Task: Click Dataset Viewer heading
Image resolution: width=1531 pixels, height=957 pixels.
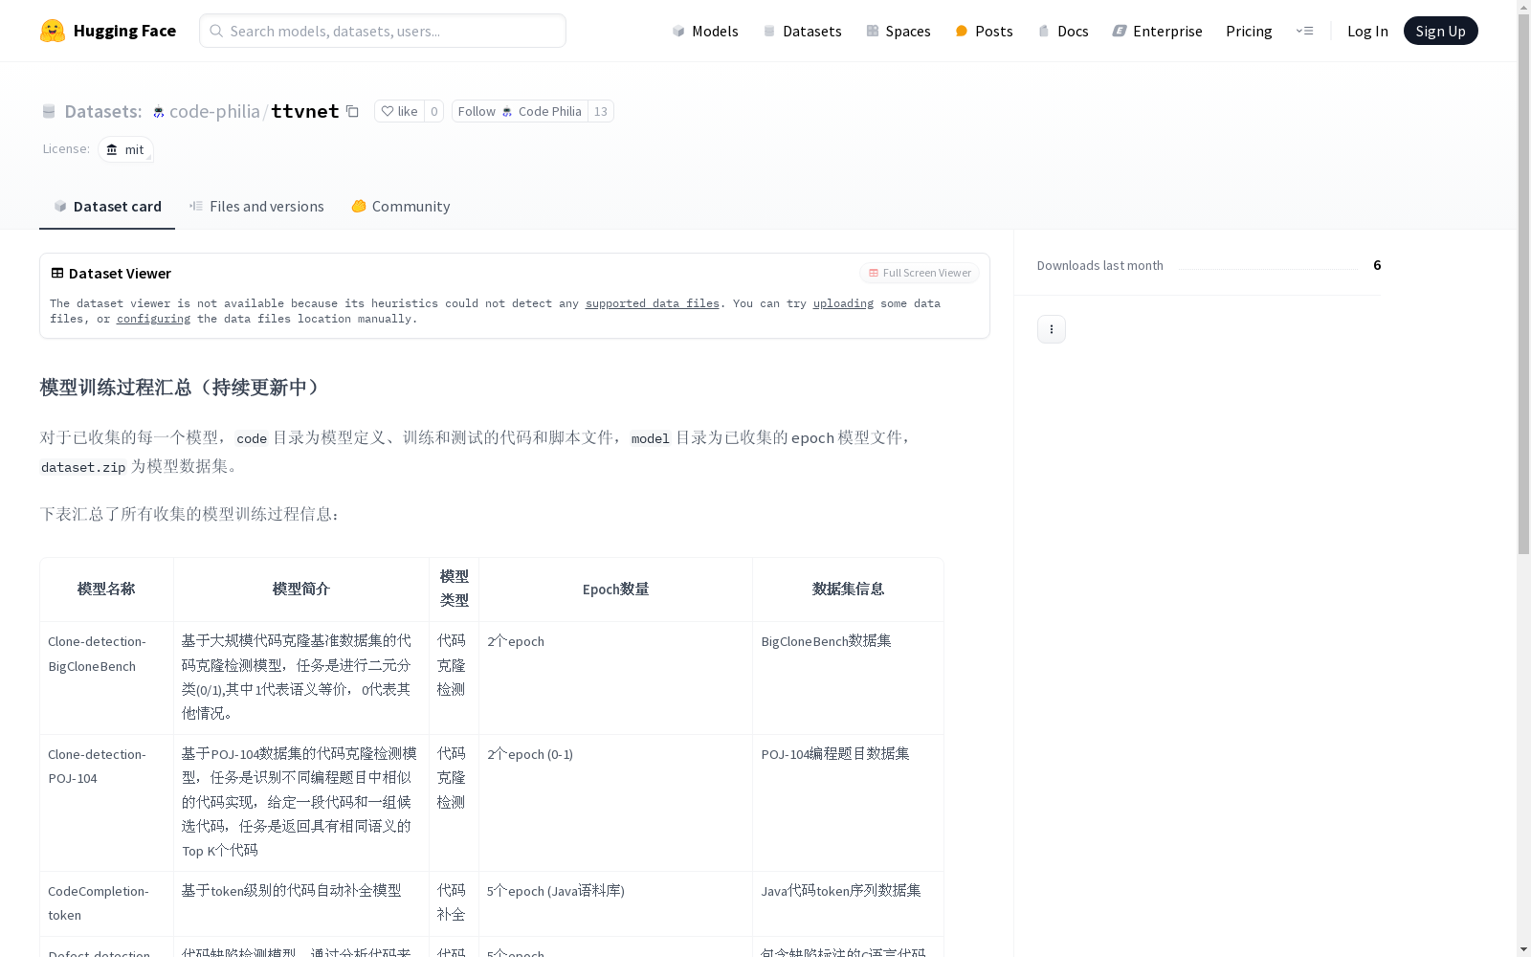Action: 120,274
